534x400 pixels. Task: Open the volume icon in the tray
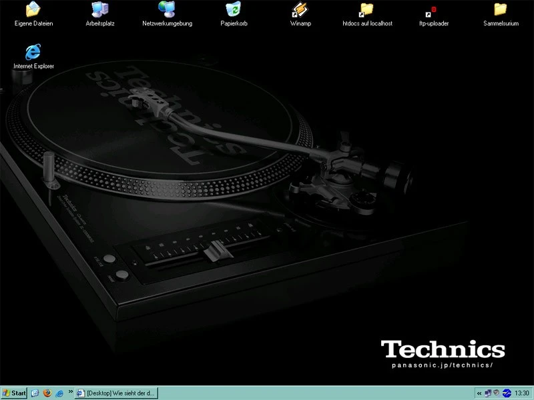point(495,393)
